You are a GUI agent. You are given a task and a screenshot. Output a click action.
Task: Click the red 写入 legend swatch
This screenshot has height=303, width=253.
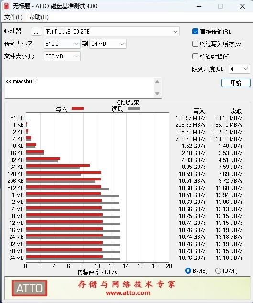pos(77,108)
